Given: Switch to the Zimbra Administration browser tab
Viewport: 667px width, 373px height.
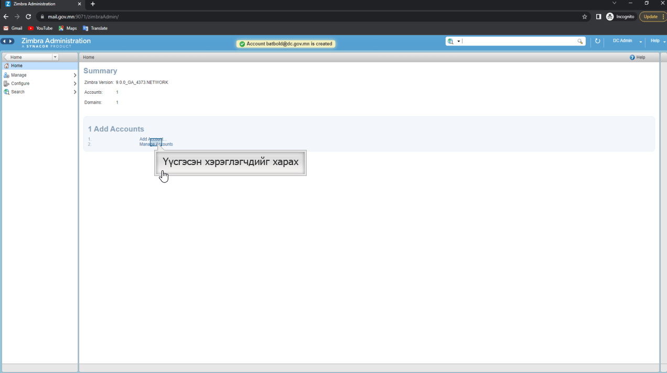Looking at the screenshot, I should pos(42,4).
